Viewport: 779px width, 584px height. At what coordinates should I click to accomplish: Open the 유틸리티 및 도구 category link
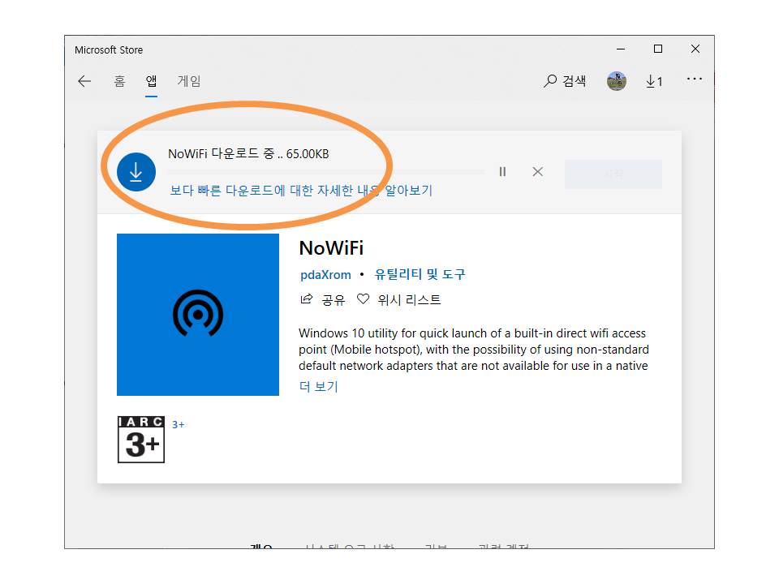[x=420, y=274]
